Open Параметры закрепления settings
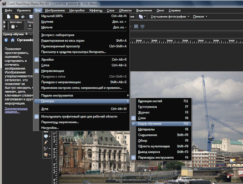 tap(82, 122)
